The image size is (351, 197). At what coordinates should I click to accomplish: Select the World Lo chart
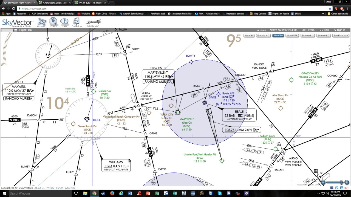click(278, 36)
